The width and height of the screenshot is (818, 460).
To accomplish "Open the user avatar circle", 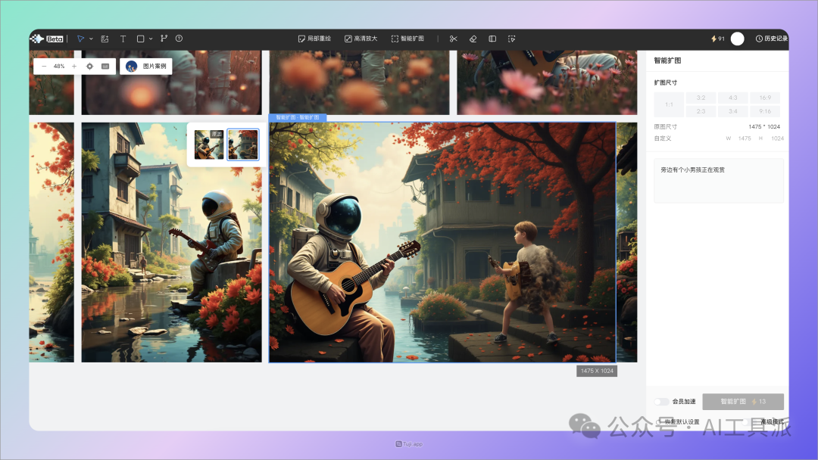I will point(737,39).
